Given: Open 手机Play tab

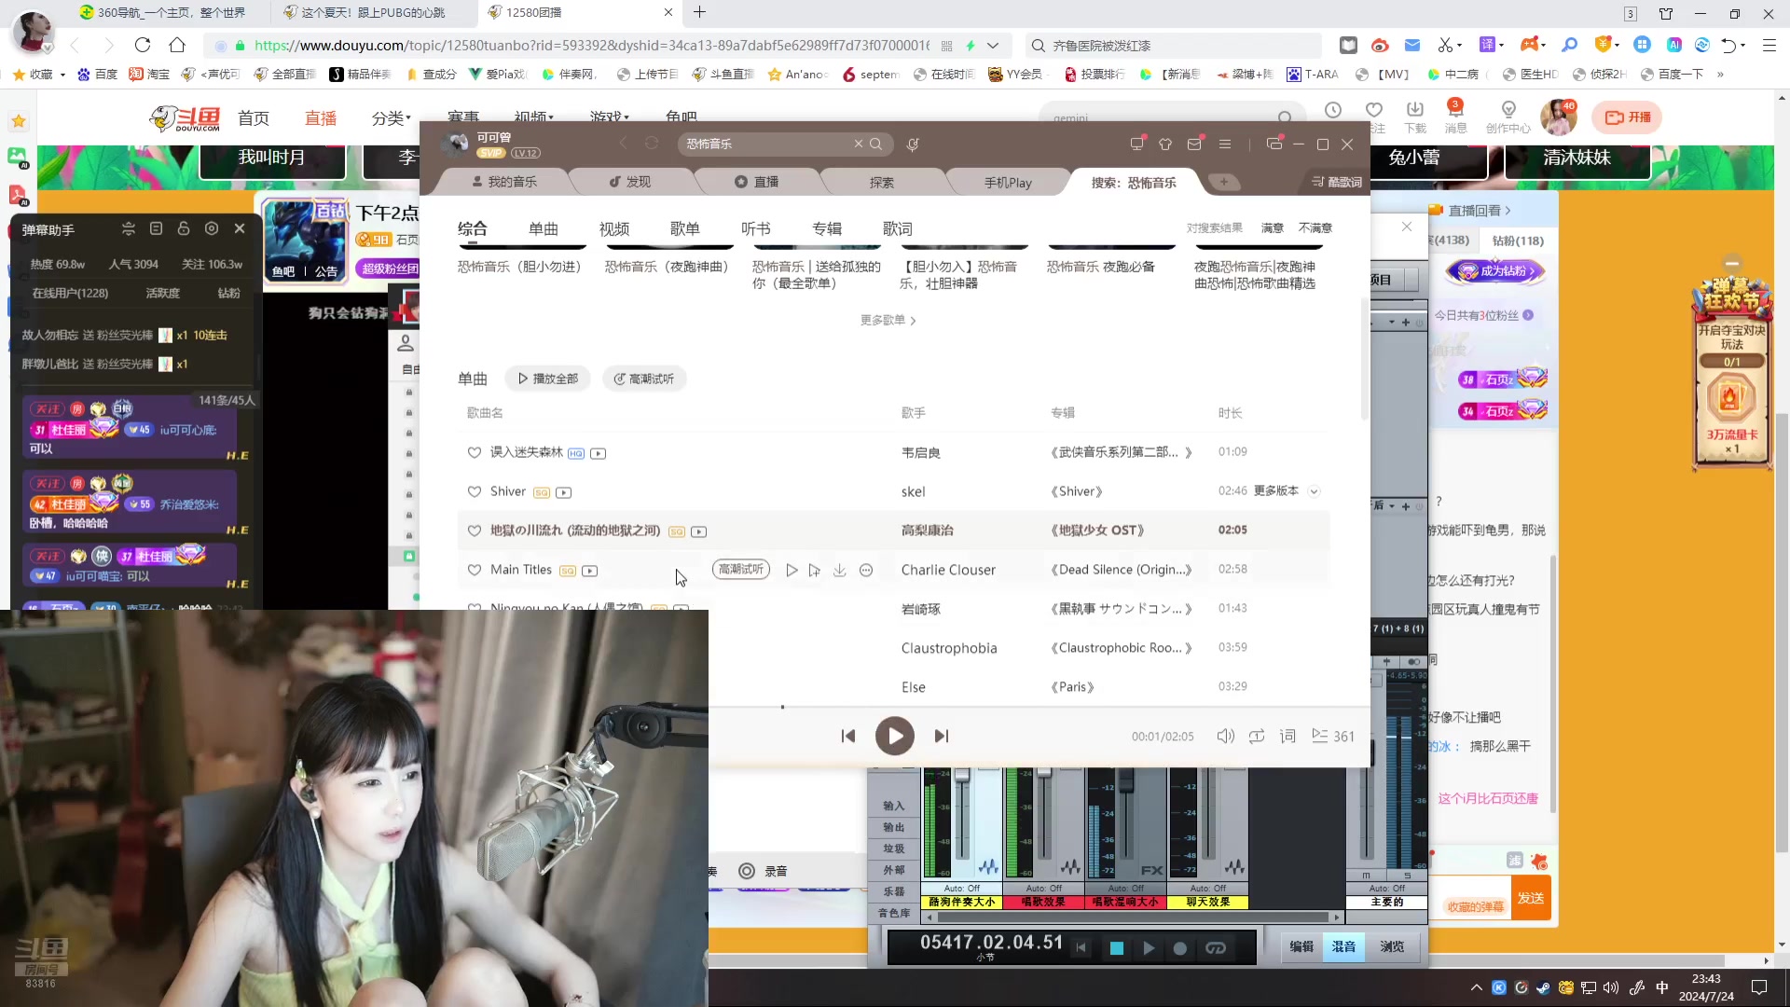Looking at the screenshot, I should [1008, 183].
